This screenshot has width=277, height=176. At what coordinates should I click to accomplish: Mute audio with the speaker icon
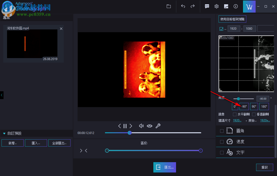[x=141, y=126]
